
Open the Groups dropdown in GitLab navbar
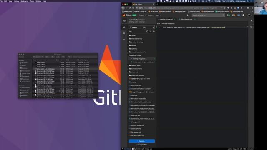coord(151,15)
